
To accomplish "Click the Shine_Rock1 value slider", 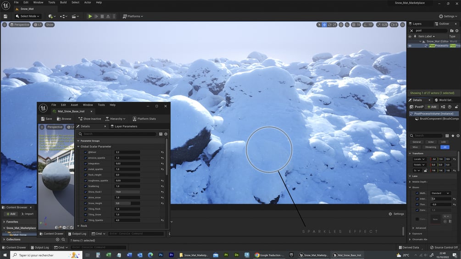I will tap(128, 192).
